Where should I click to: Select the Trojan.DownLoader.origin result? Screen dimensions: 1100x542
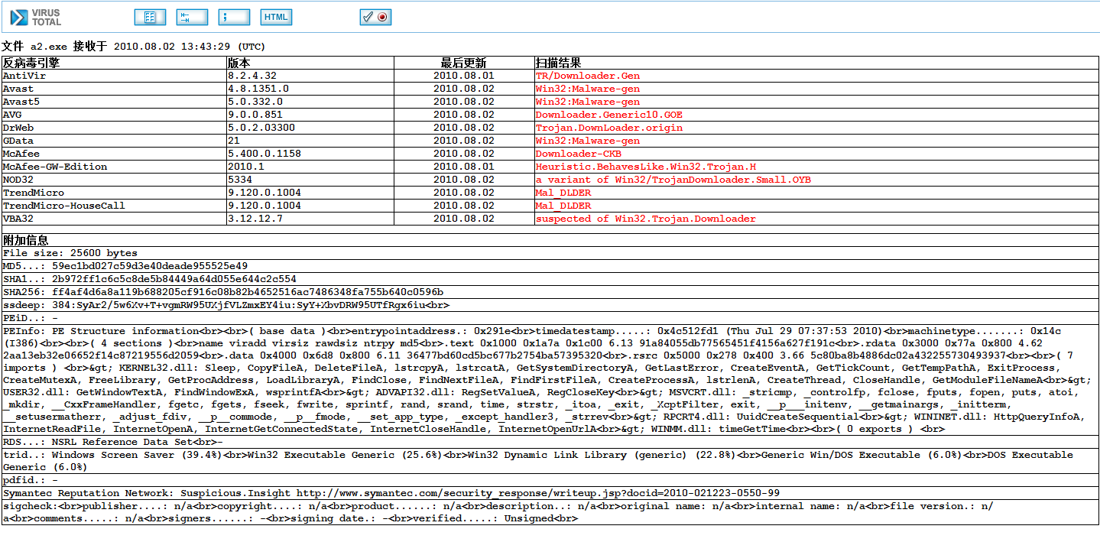(x=609, y=128)
